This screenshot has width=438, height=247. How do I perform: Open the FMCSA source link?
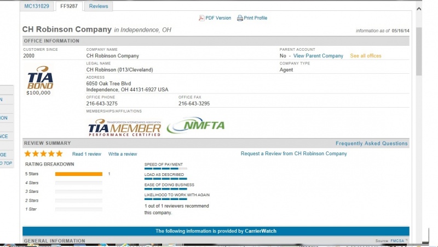[397, 240]
